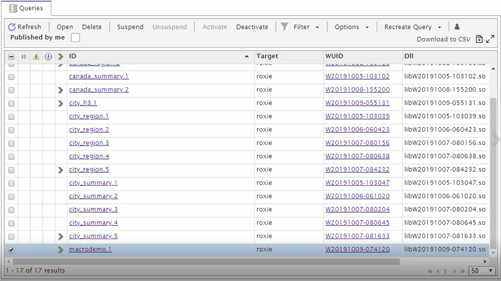Uncheck the macrodemo.1 row checkbox
The height and width of the screenshot is (281, 501).
(11, 250)
